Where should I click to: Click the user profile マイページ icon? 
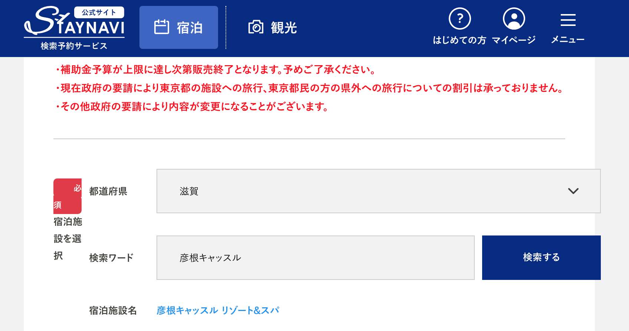(x=514, y=19)
